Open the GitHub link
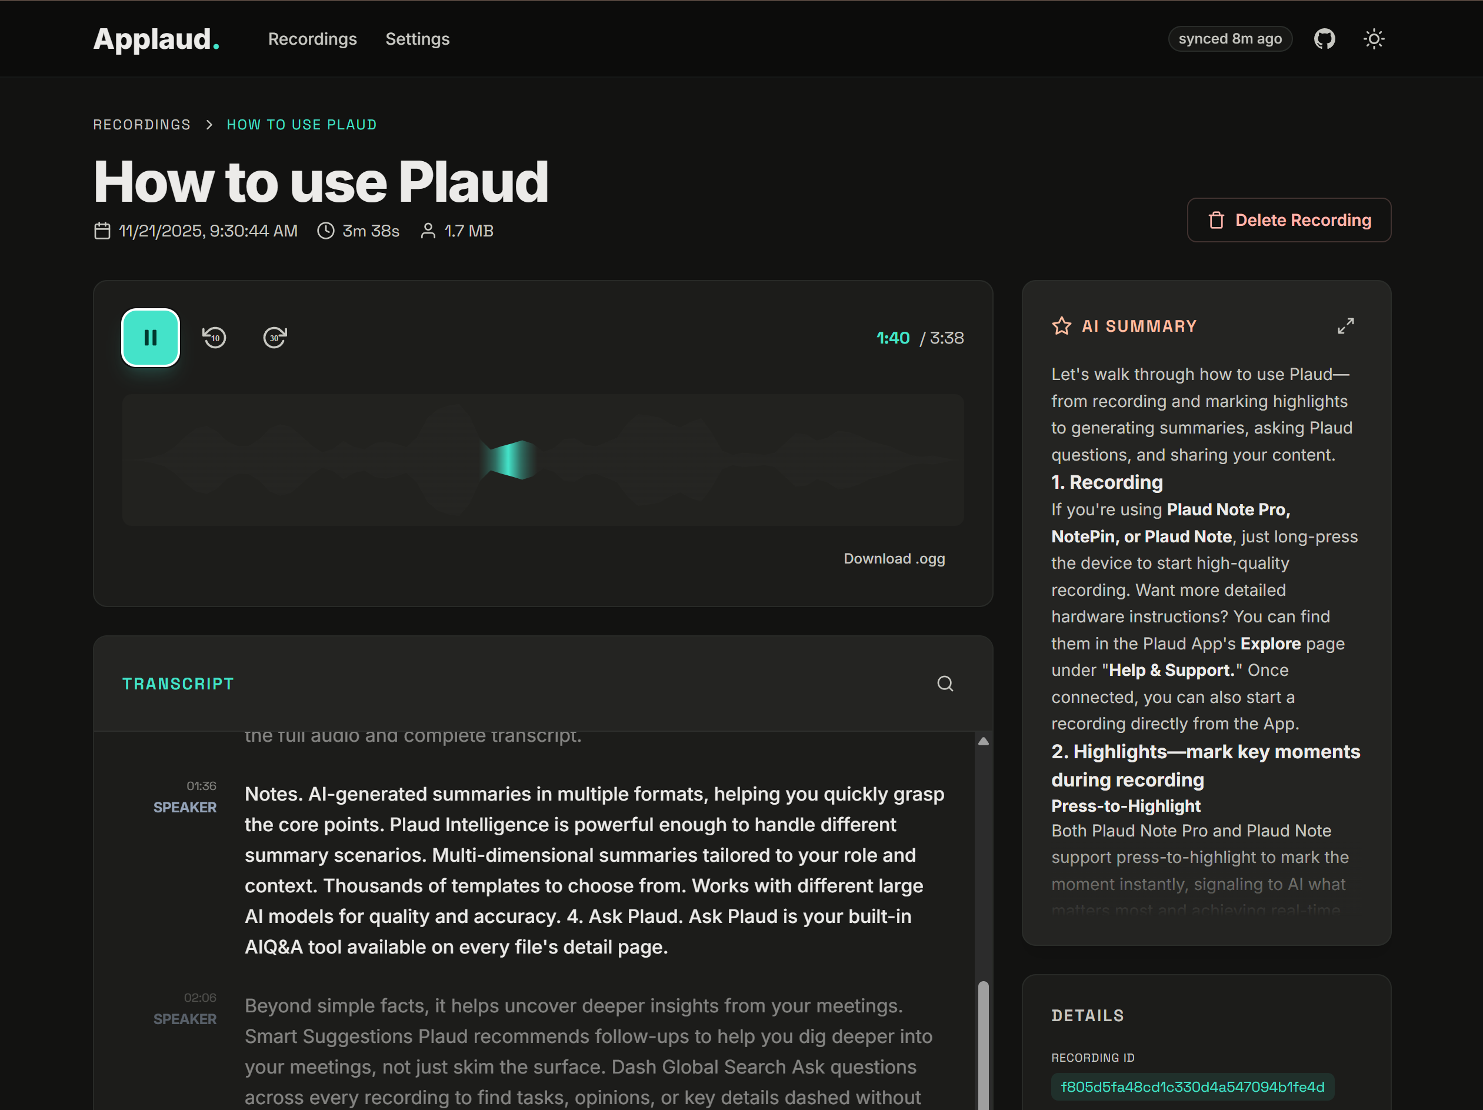 (1324, 38)
